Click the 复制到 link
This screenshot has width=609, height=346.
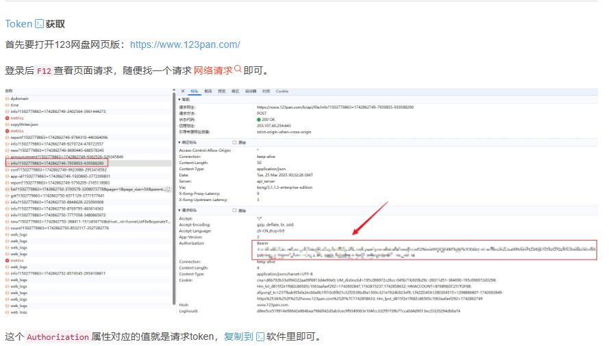coord(238,336)
